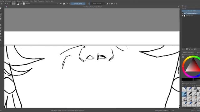Select the highlighted blue brush preset
200x112 pixels.
coord(184,94)
